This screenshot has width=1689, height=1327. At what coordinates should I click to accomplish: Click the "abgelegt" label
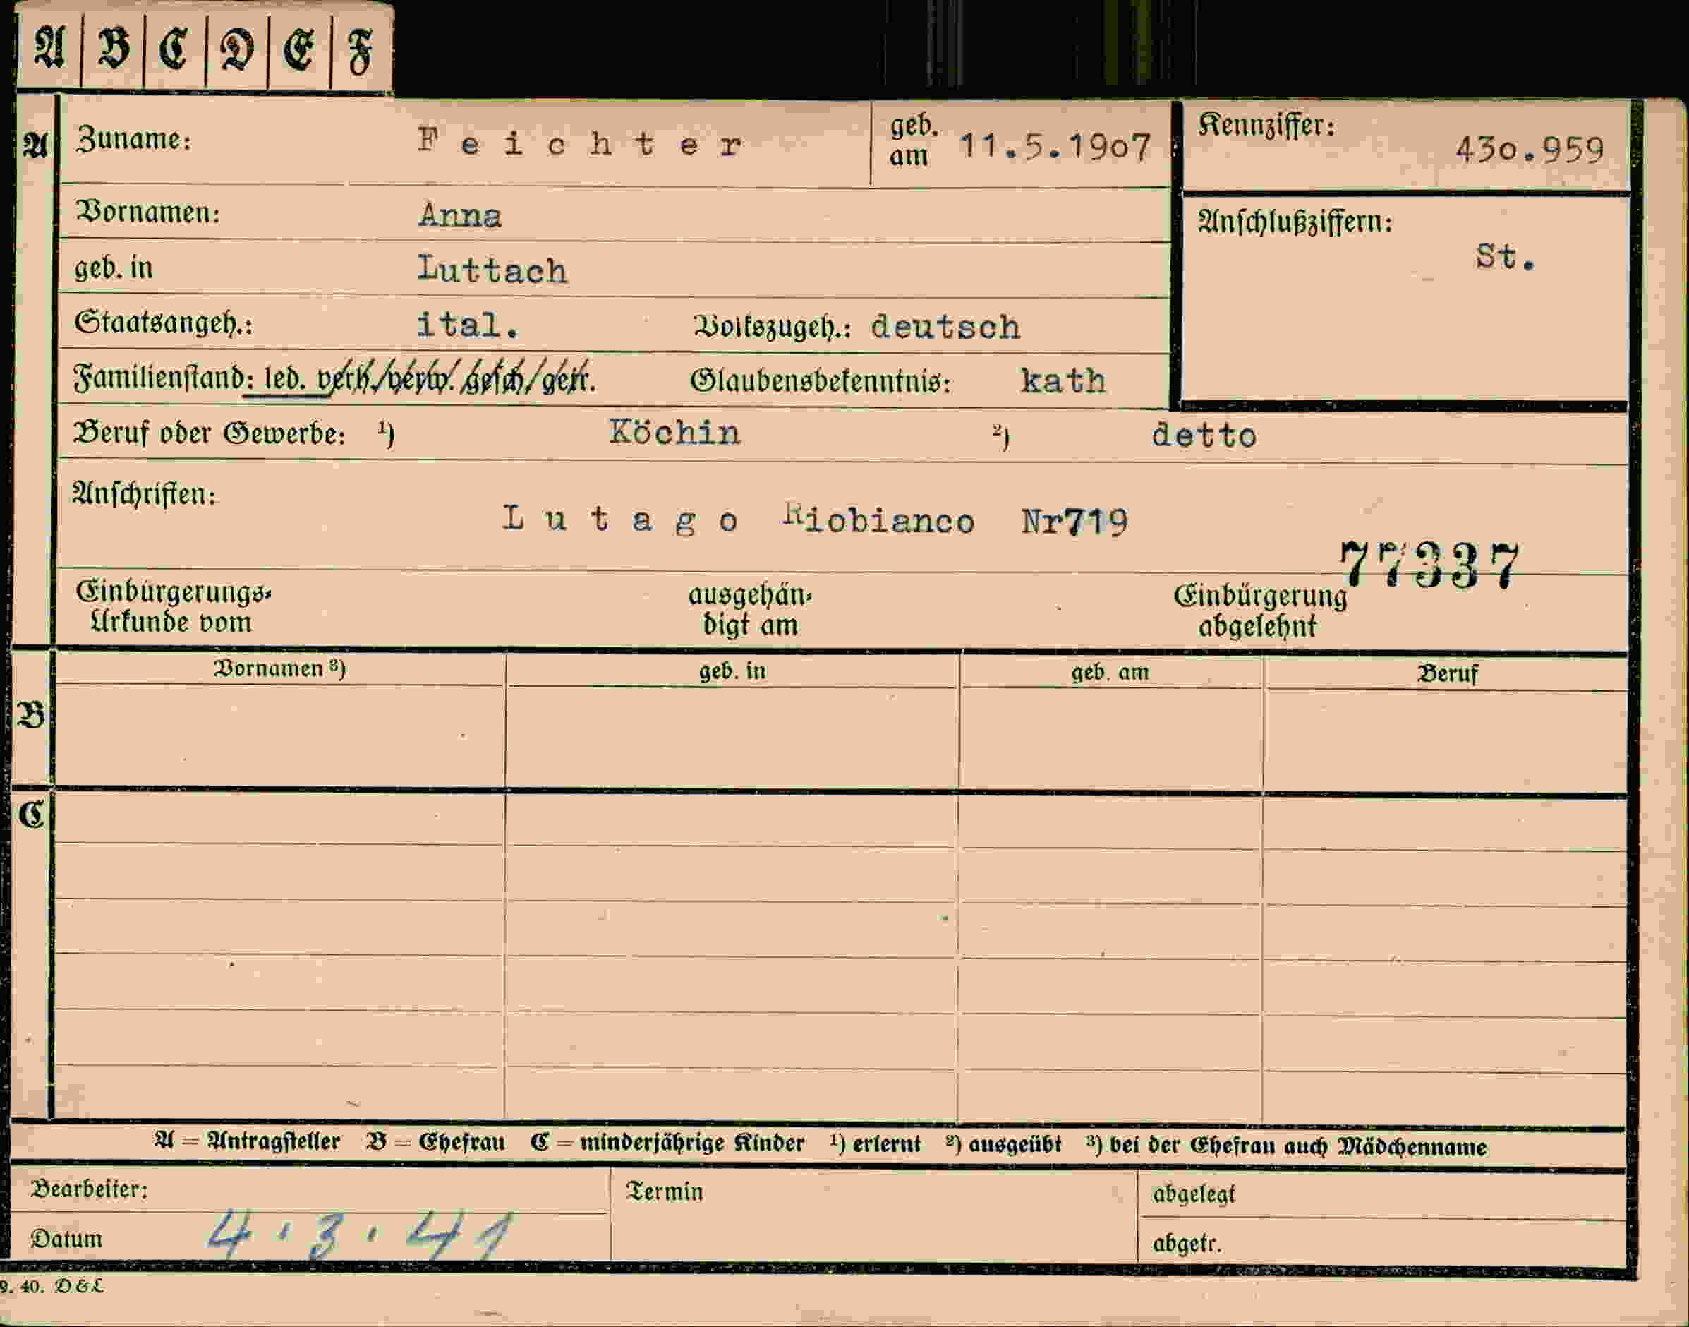(x=1194, y=1194)
